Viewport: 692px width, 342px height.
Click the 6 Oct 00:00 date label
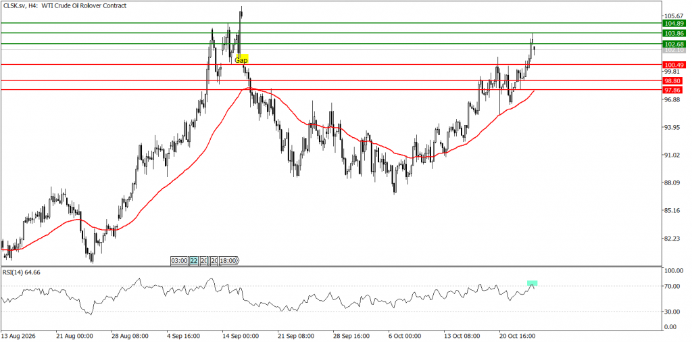[405, 336]
